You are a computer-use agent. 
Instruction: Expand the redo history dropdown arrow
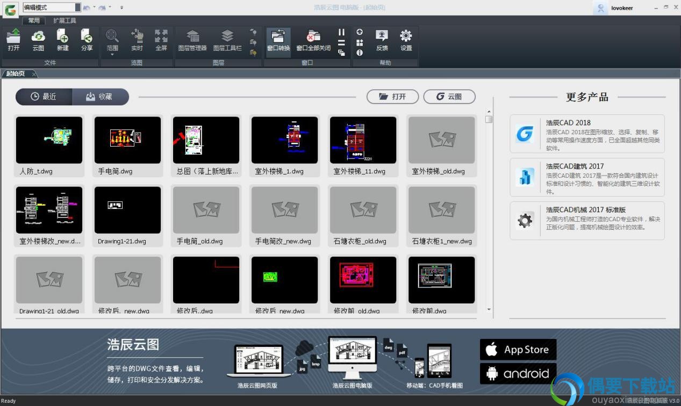point(110,8)
